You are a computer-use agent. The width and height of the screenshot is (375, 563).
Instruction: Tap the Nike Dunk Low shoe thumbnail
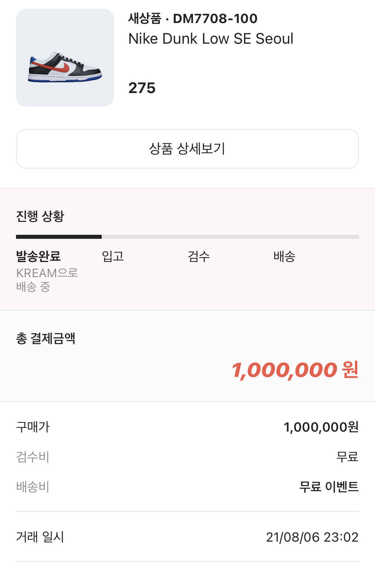tap(65, 58)
